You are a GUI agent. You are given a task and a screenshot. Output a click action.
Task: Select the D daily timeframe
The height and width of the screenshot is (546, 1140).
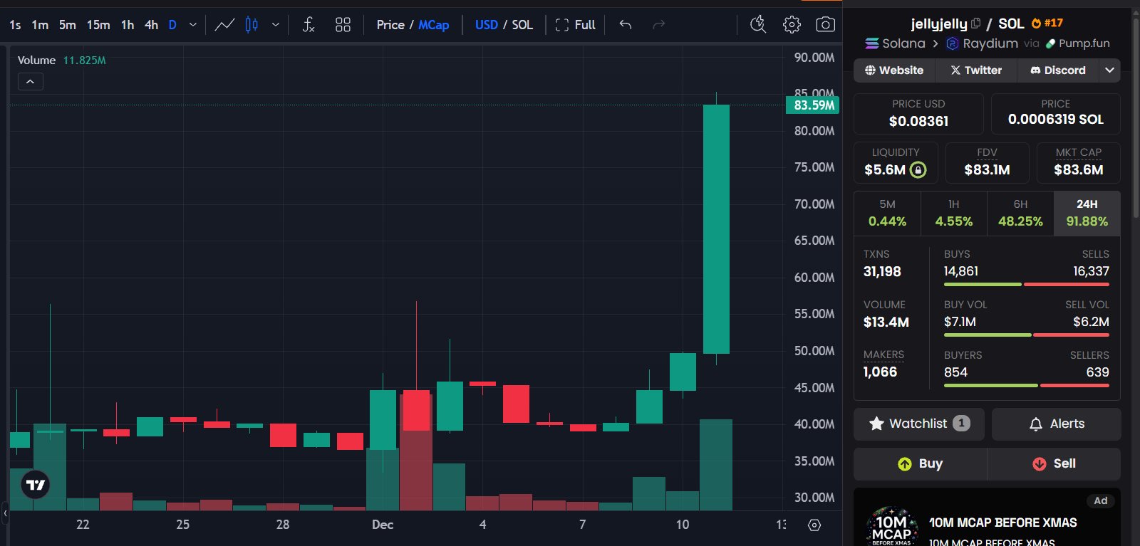[x=172, y=25]
